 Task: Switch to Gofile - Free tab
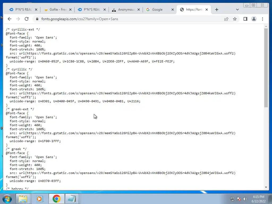point(55,10)
